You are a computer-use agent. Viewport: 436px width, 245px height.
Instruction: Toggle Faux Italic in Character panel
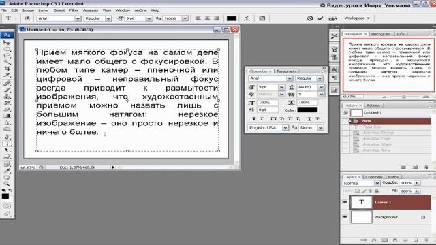(x=262, y=118)
